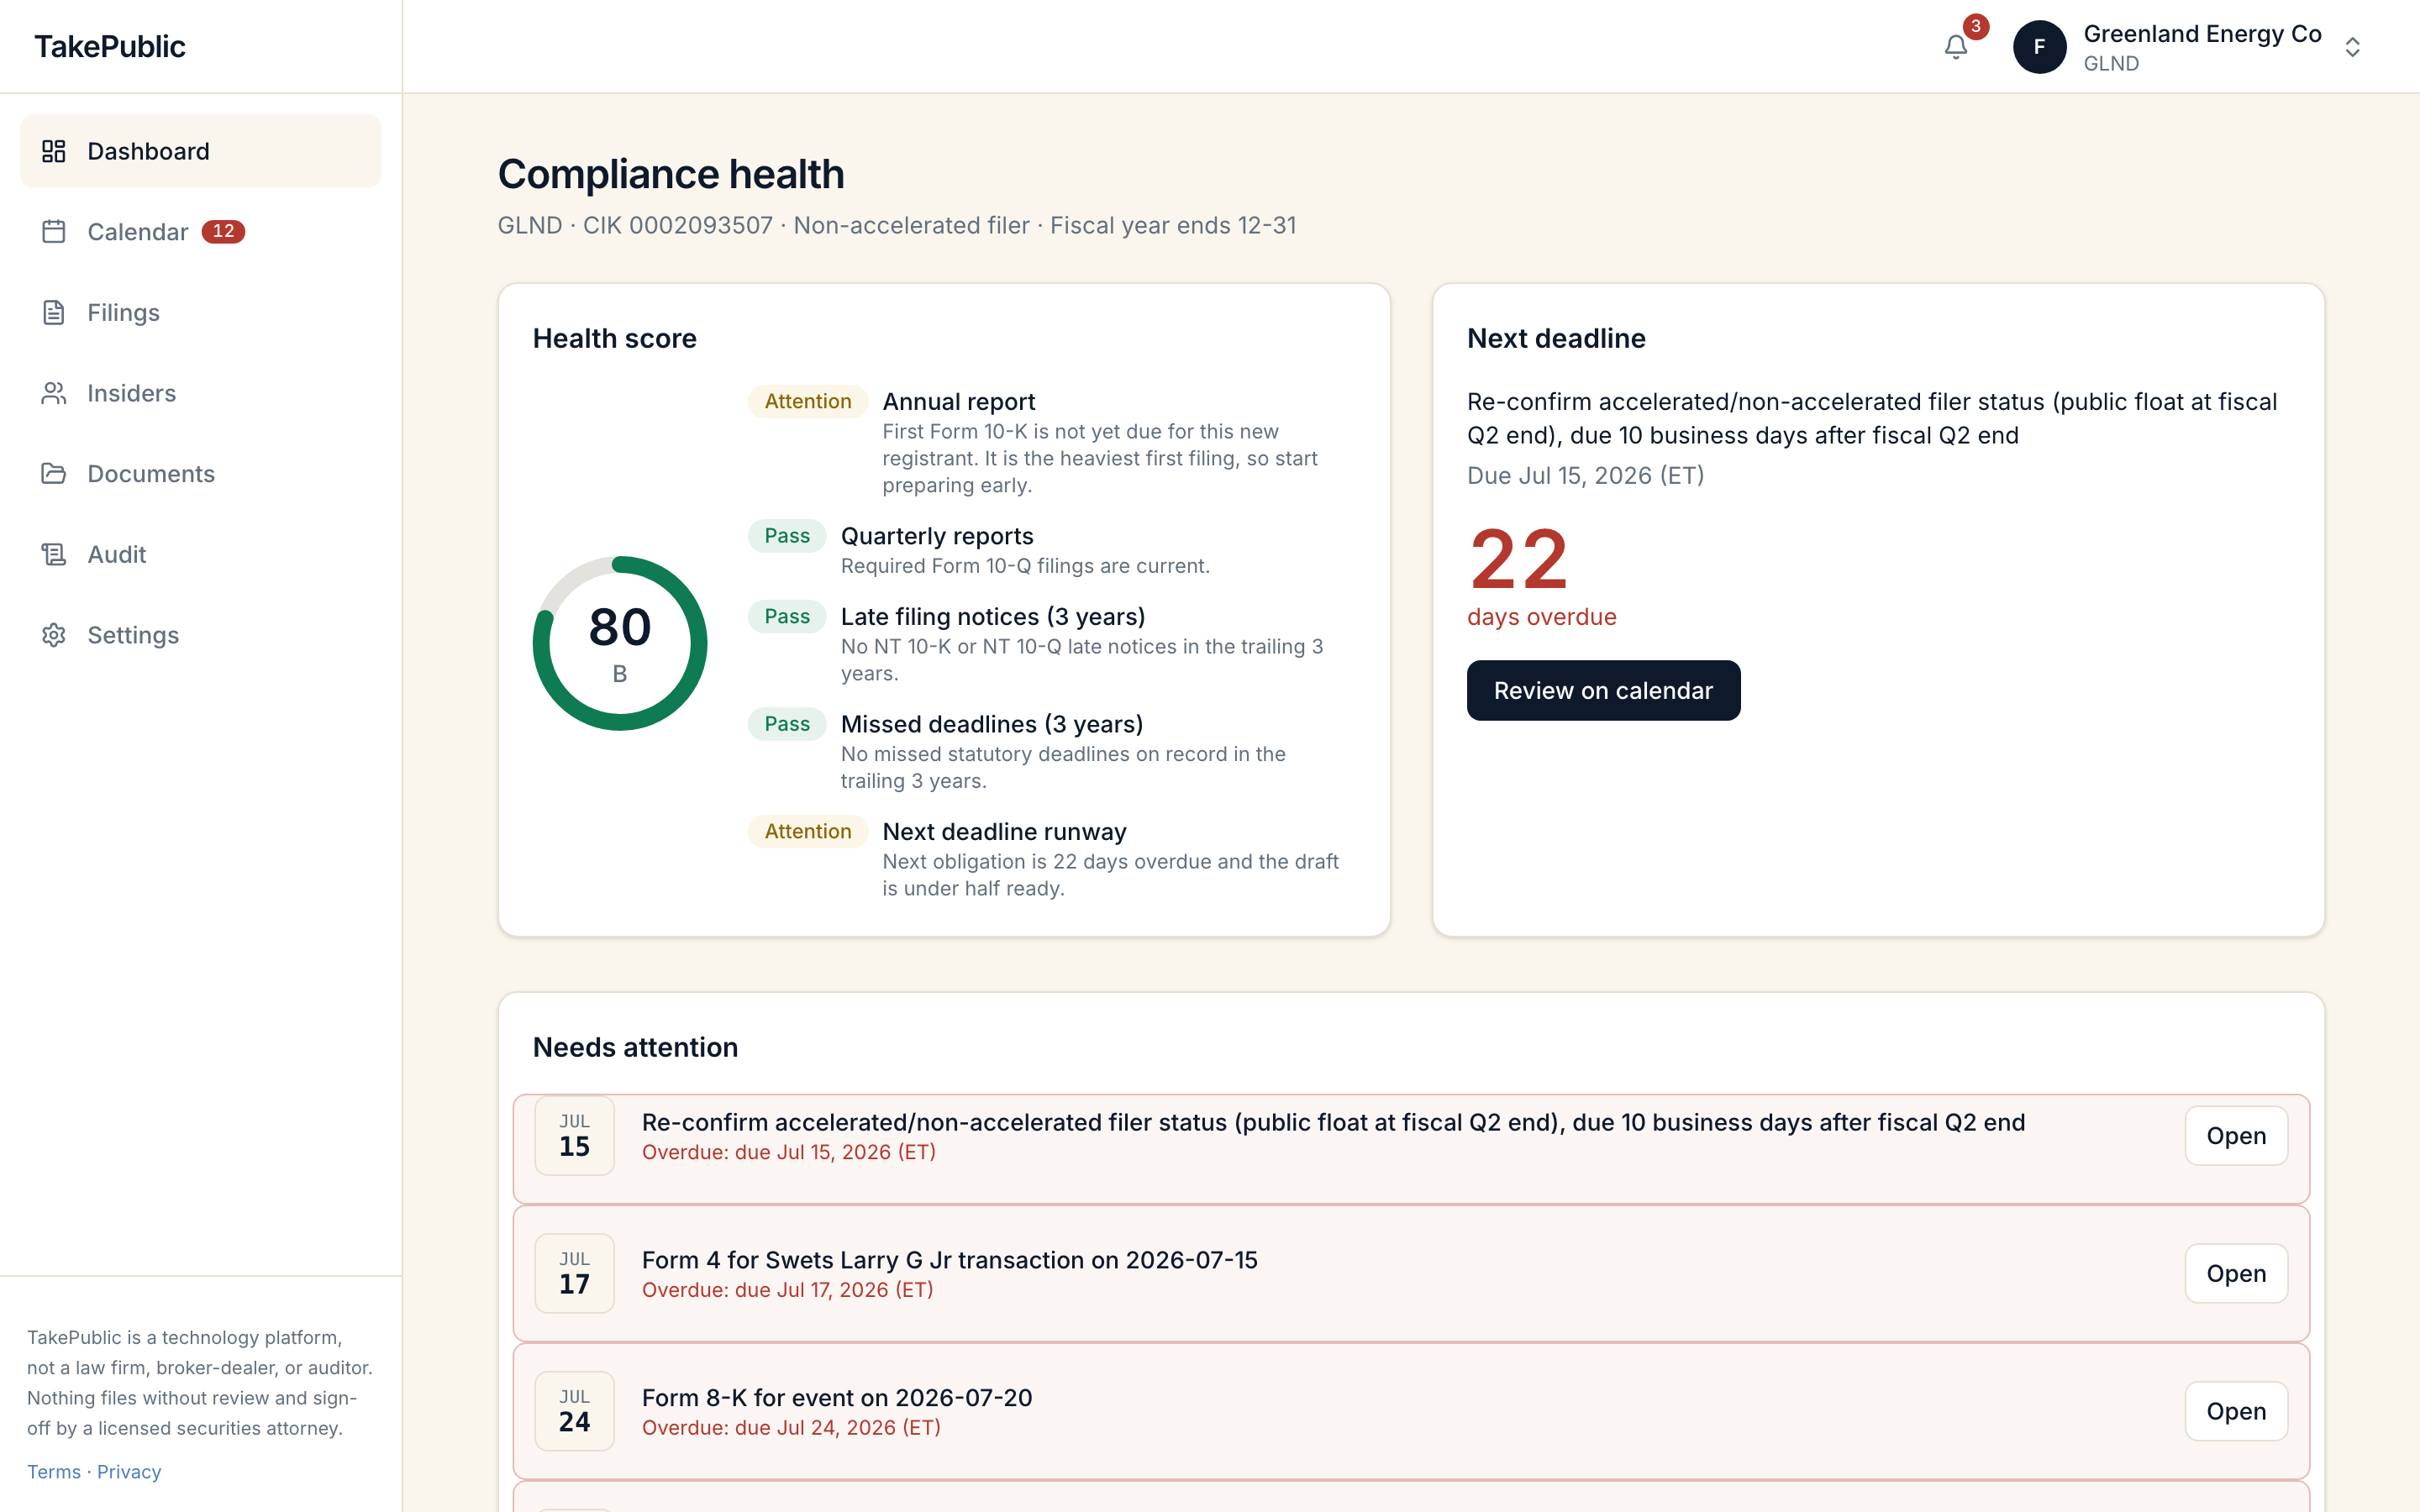Click 'Form 4 for Swets Larry G Jr' title
2420x1512 pixels.
tap(949, 1260)
